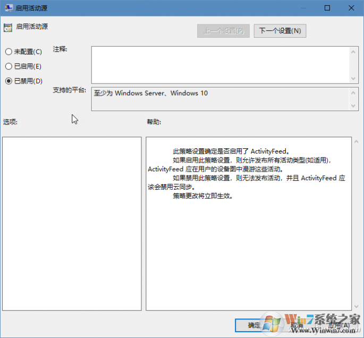
Task: Close the 启用活动源 dialog
Action: tap(351, 8)
